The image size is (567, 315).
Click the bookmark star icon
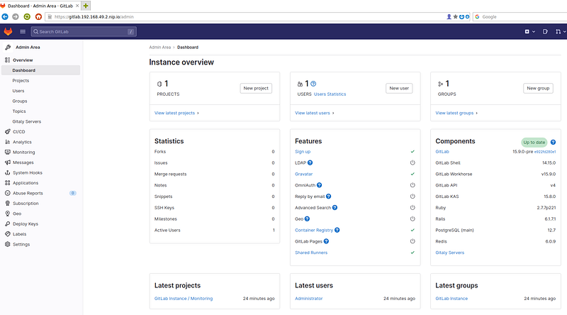(455, 16)
